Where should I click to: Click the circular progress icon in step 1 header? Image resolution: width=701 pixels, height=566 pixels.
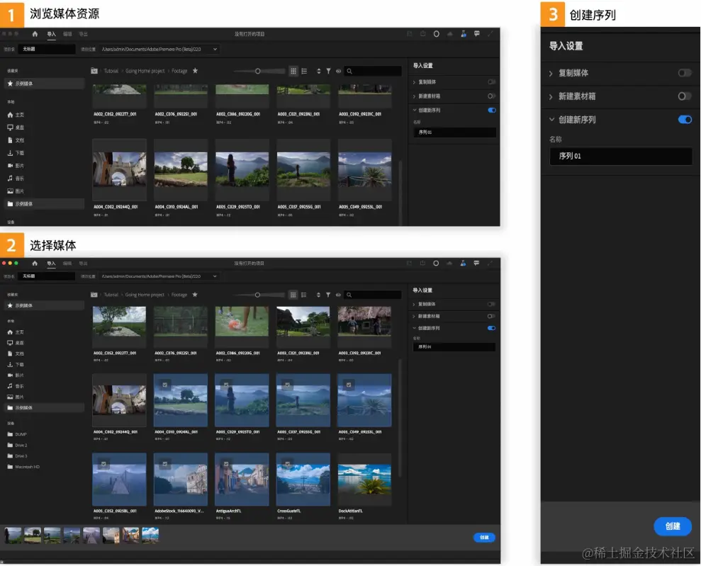tap(437, 34)
